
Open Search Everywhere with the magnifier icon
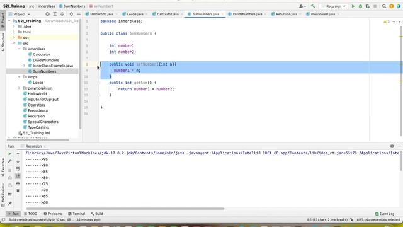(384, 6)
